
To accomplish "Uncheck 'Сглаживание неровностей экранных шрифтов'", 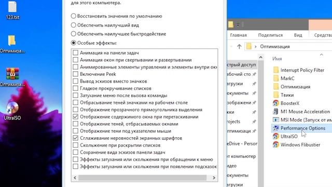I will point(75,138).
